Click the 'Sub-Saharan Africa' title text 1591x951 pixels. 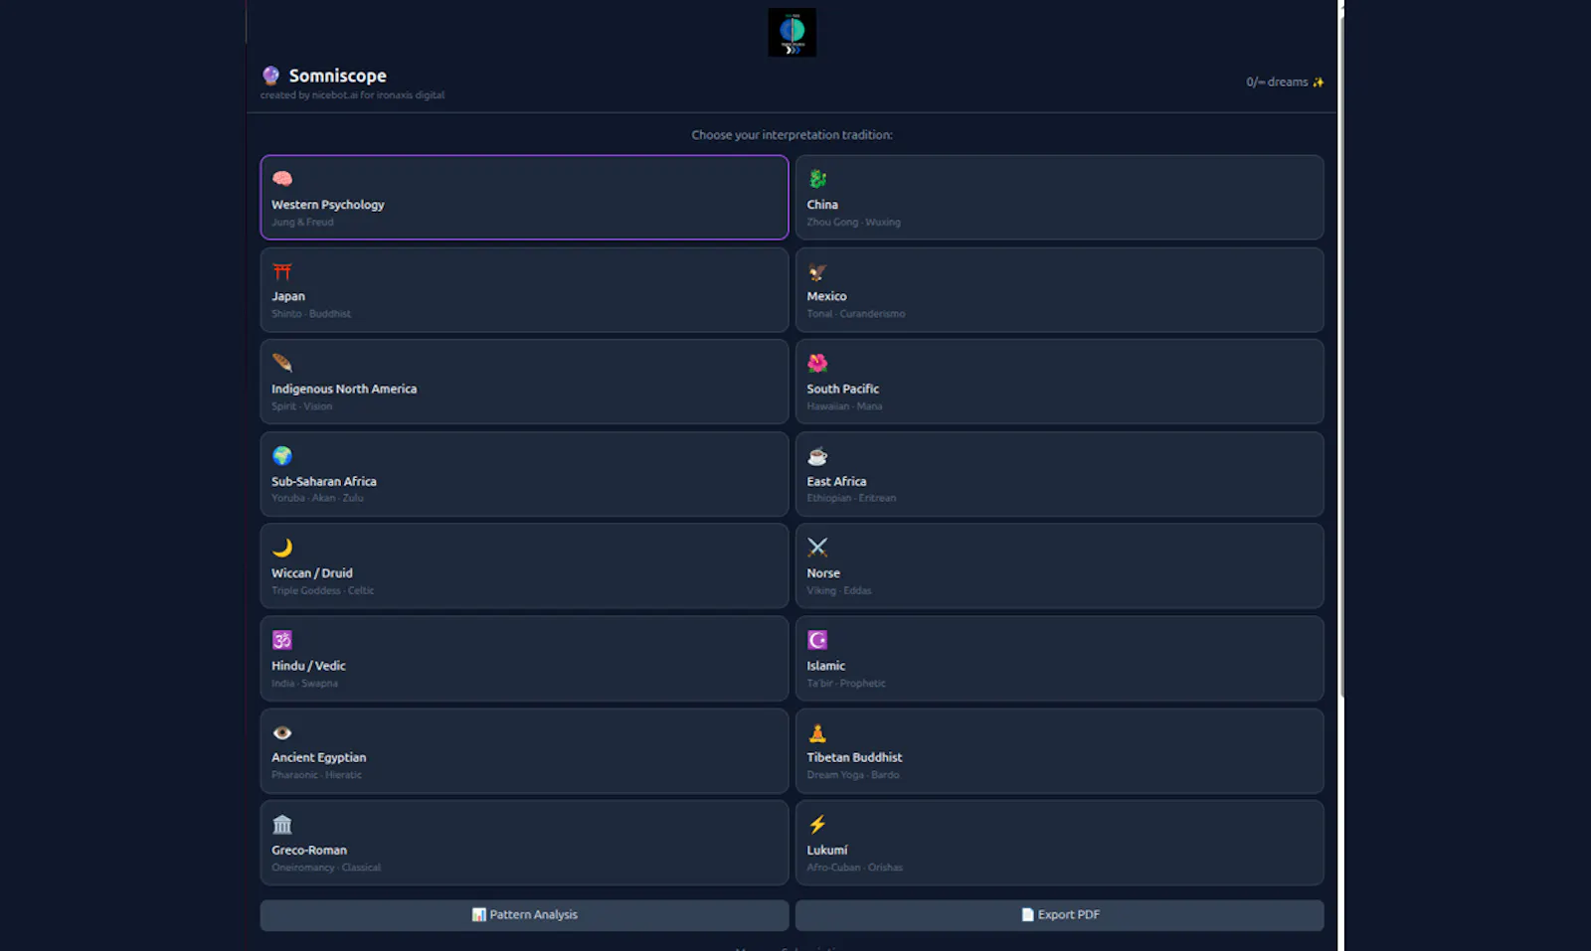pyautogui.click(x=324, y=481)
